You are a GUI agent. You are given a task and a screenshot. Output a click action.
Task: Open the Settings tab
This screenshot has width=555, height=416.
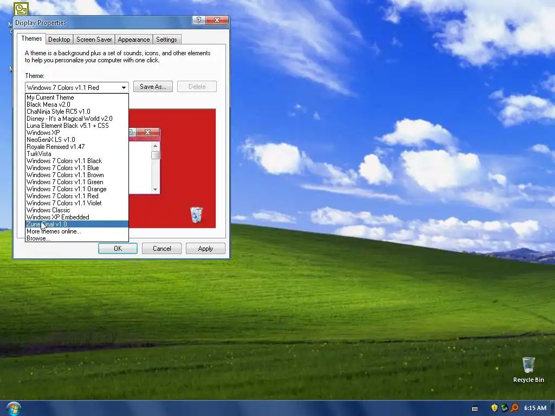166,39
